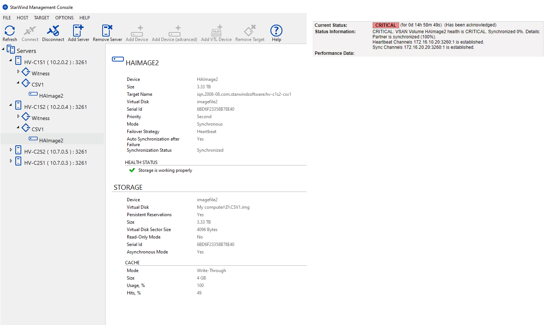Click the Failover Strategy value "Heartbeat"
This screenshot has height=325, width=545.
pos(207,132)
